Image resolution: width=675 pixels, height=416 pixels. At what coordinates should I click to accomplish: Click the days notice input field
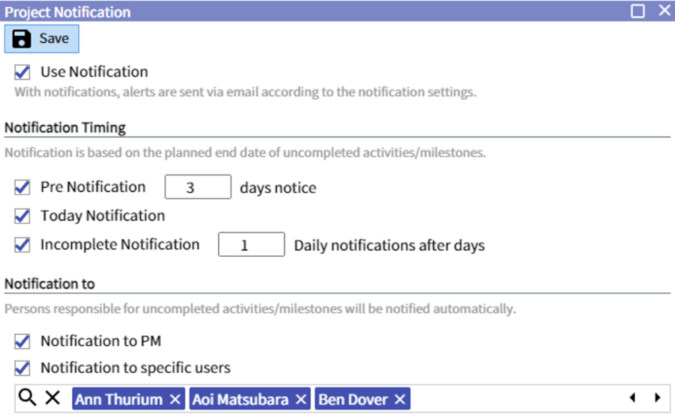198,187
